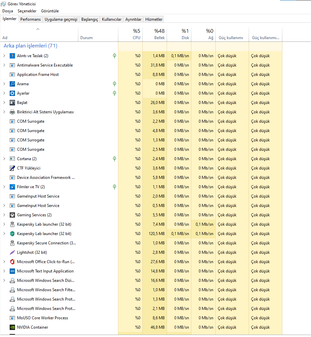
Task: Select the MoUSO Core Worker Process name
Action: (42, 318)
